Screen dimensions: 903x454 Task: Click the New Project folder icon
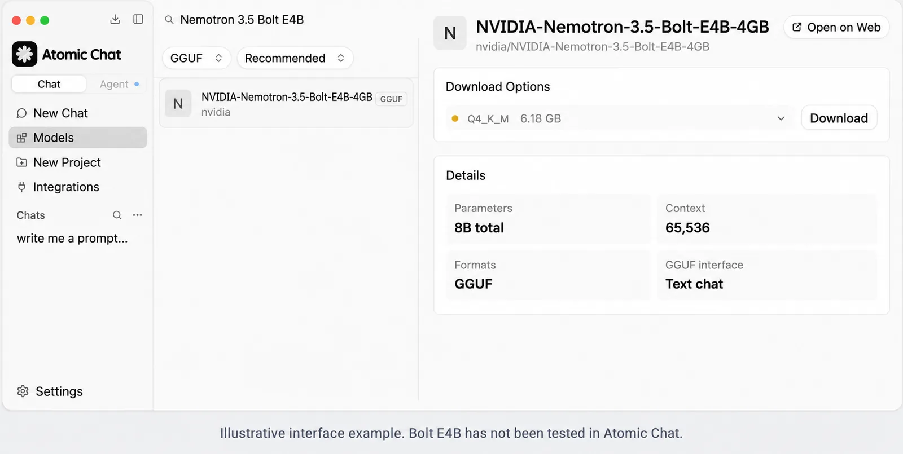pos(21,162)
